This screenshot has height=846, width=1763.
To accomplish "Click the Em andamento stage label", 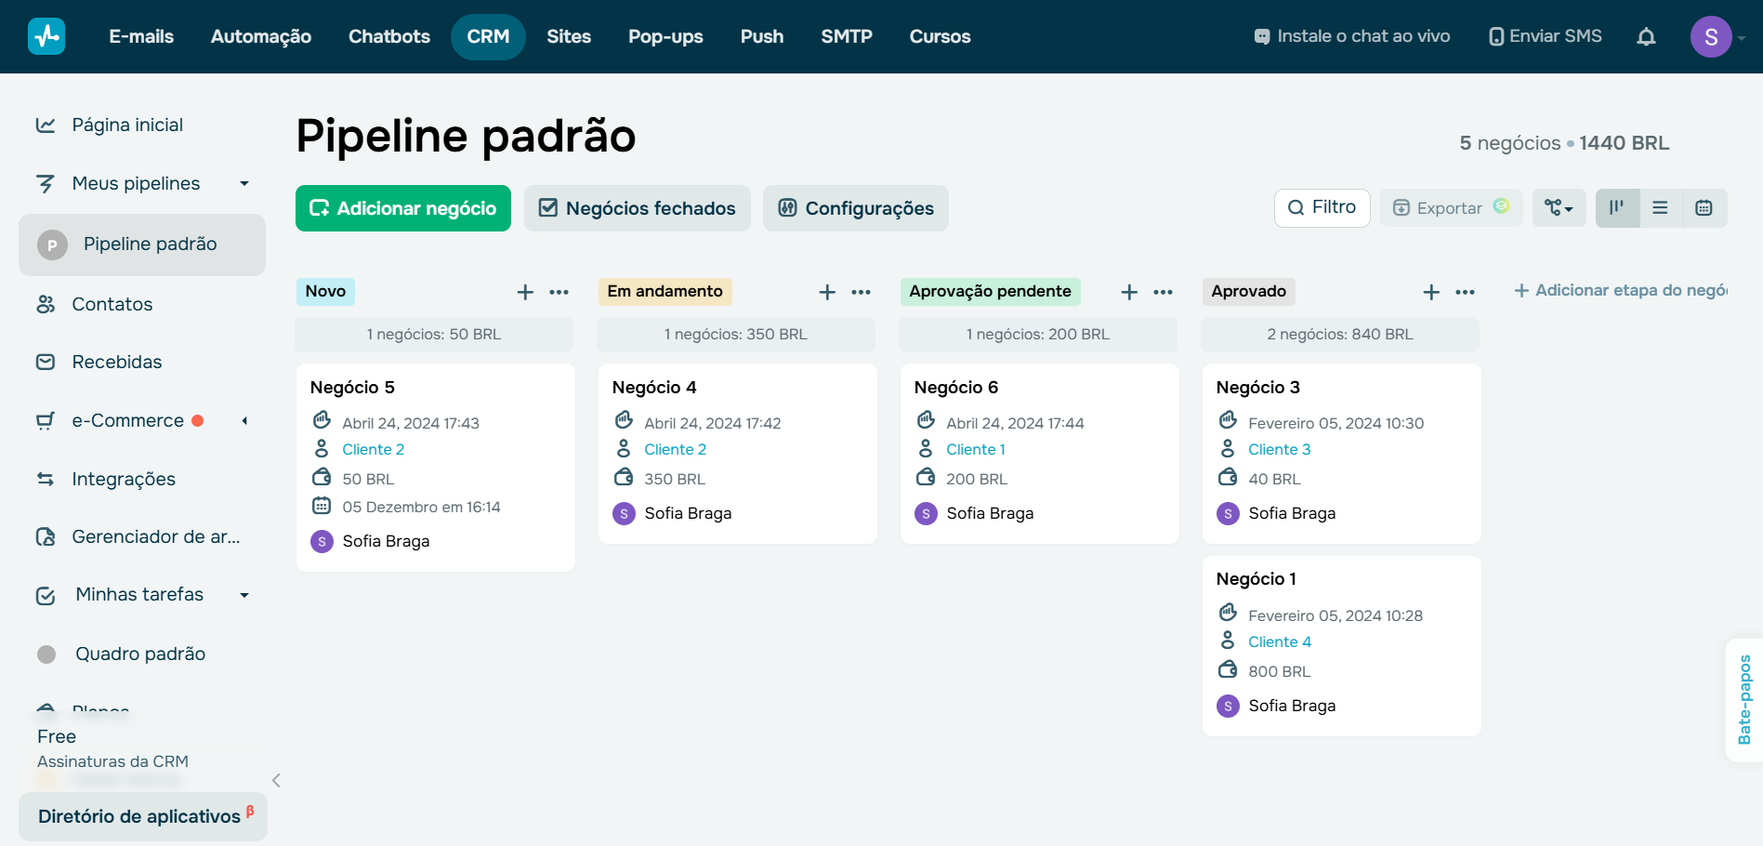I will coord(664,291).
